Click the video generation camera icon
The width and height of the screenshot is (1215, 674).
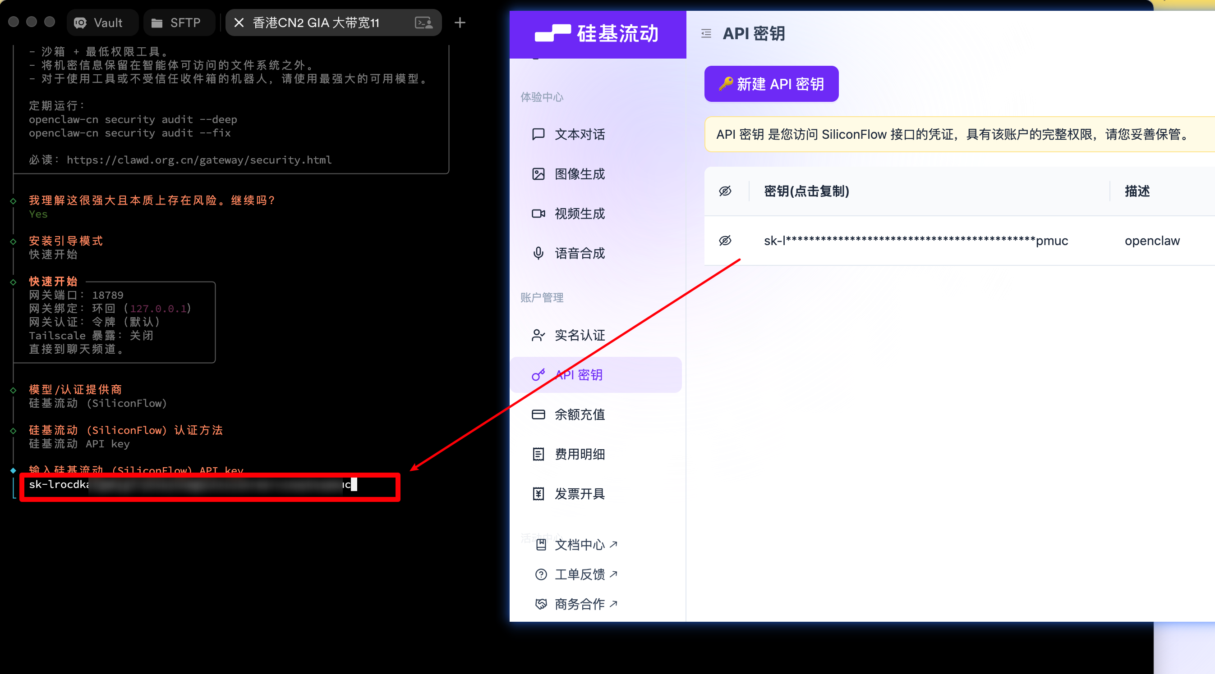click(538, 214)
